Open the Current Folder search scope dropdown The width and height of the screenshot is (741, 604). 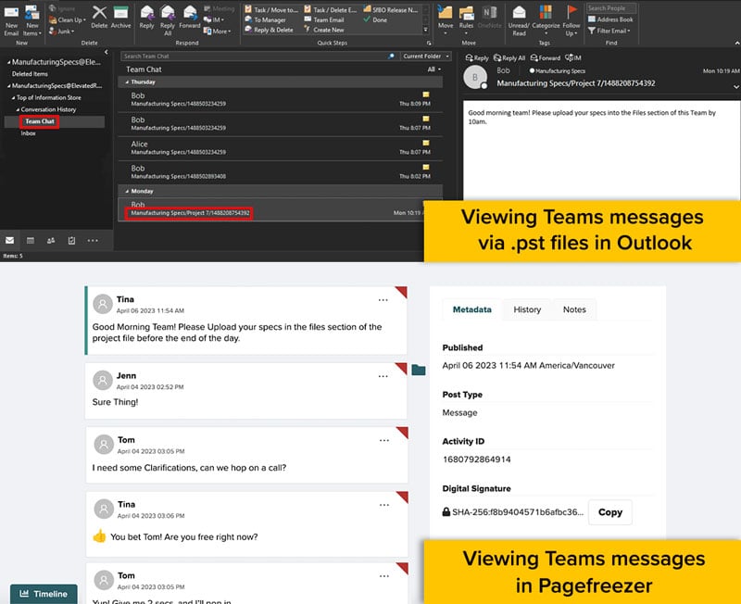point(427,57)
